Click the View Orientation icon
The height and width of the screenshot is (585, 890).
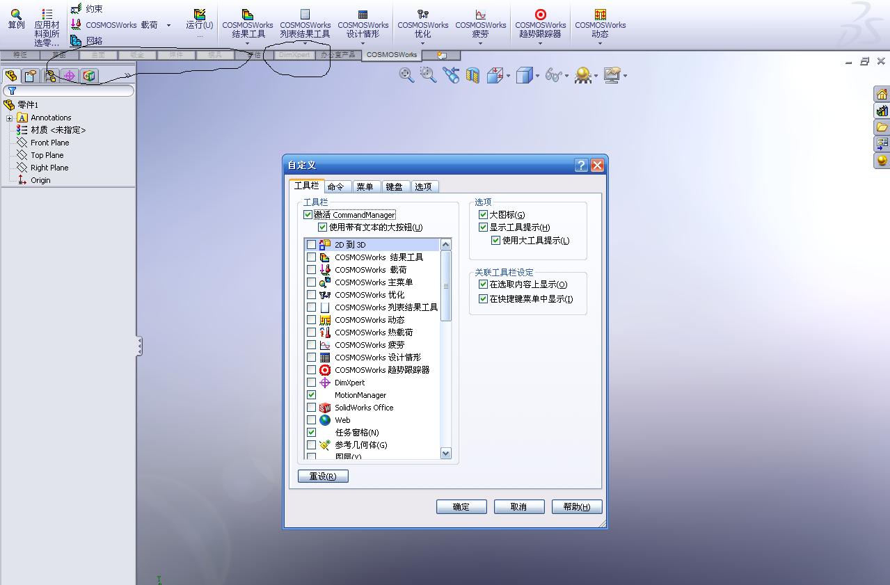tap(495, 75)
